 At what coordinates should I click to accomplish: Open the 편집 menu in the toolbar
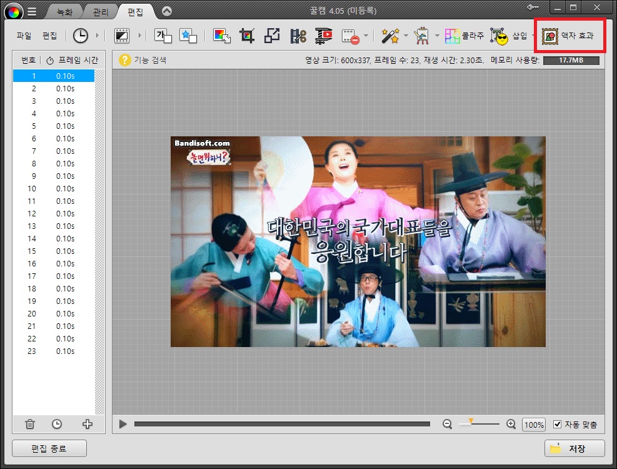(x=49, y=36)
